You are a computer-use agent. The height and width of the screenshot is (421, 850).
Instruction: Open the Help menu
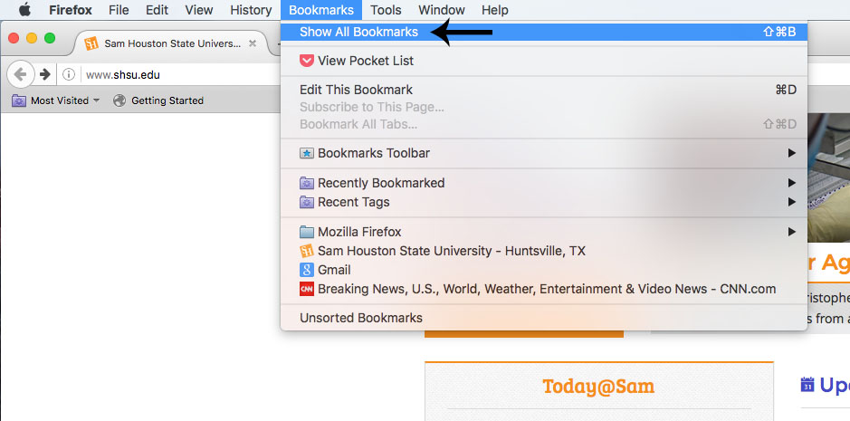[495, 10]
